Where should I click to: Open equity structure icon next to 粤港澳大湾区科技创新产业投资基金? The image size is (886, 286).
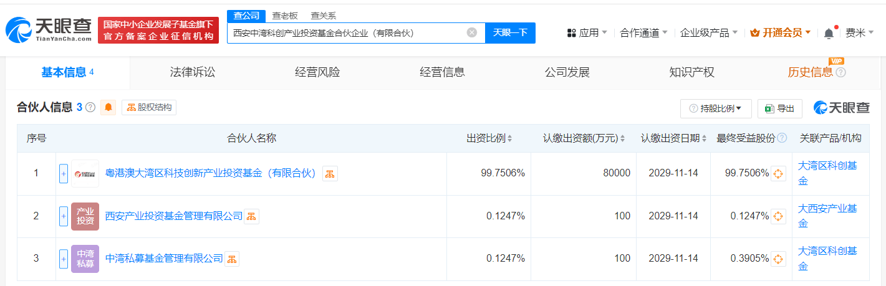coord(330,173)
